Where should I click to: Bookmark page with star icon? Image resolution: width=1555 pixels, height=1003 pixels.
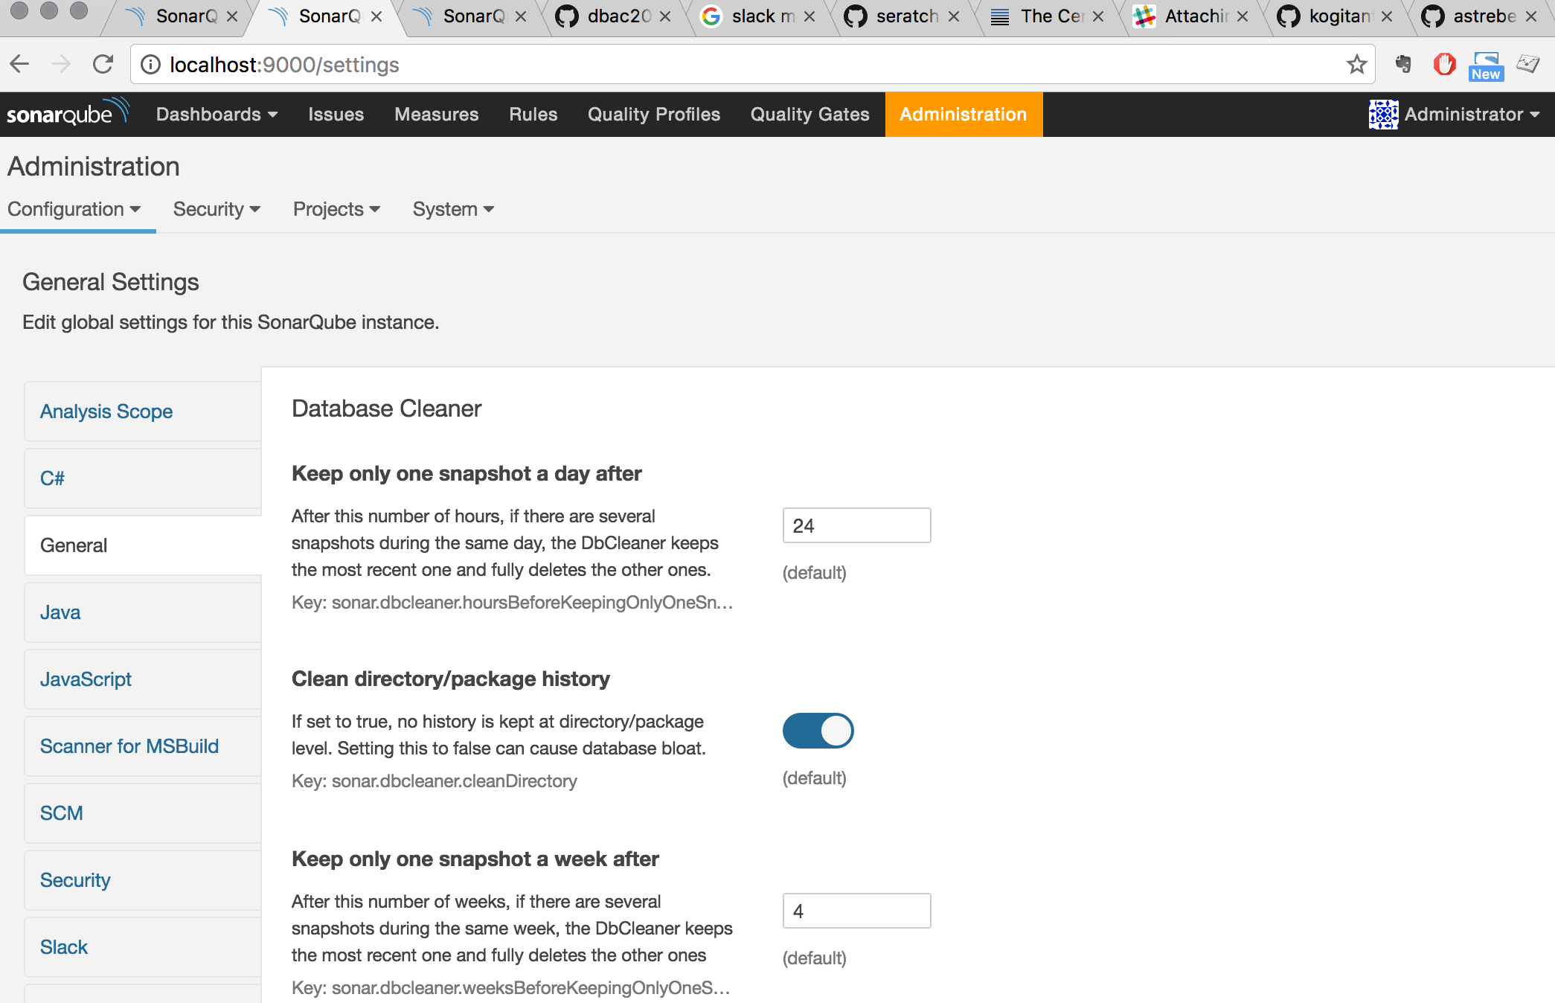click(x=1356, y=65)
